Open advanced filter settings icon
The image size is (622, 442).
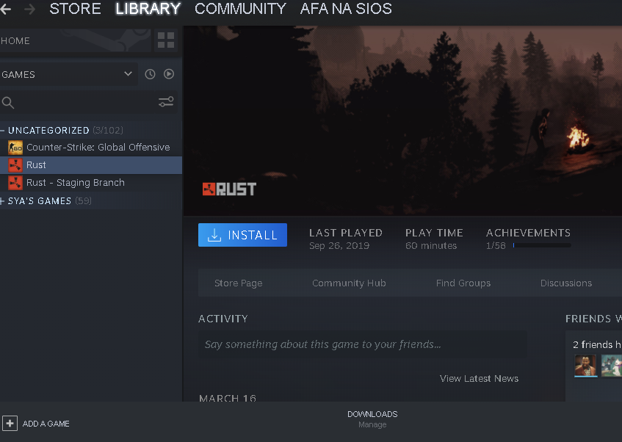tap(166, 102)
